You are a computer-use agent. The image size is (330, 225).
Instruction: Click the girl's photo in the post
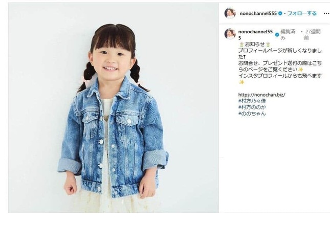pos(114,108)
